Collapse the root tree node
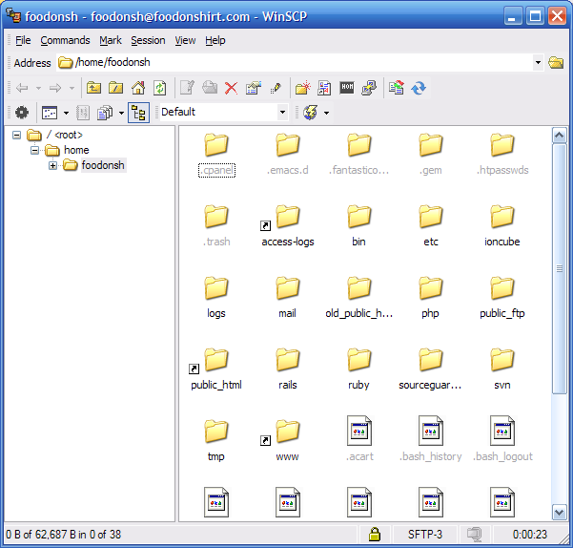Viewport: 573px width, 548px height. pos(16,135)
